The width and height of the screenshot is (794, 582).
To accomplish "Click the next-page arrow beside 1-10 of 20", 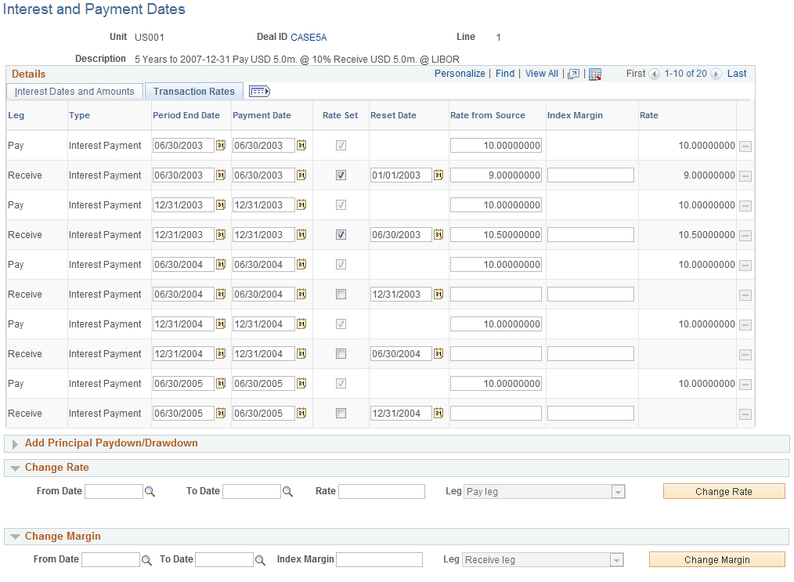I will (716, 73).
